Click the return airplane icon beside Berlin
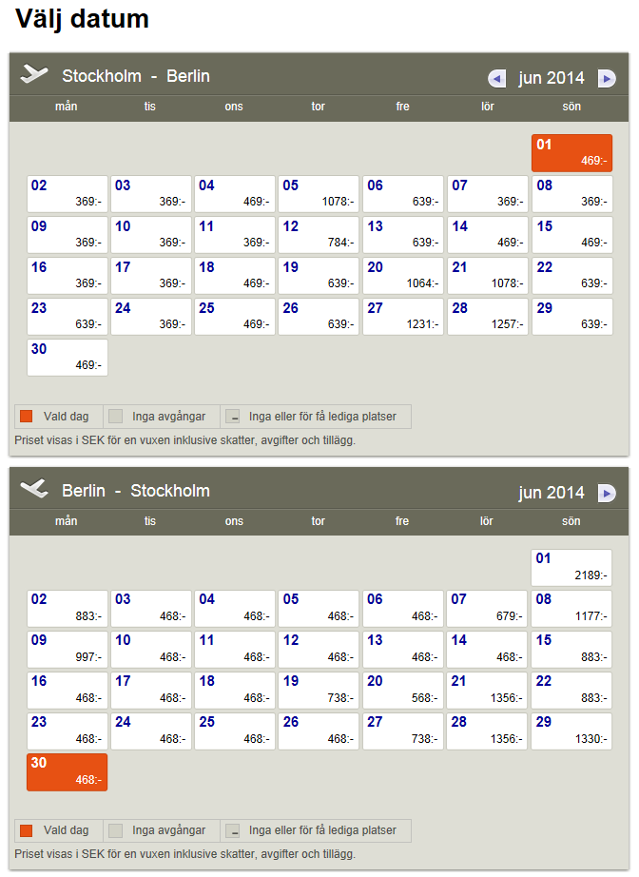Screen dimensions: 639x877 click(x=34, y=490)
